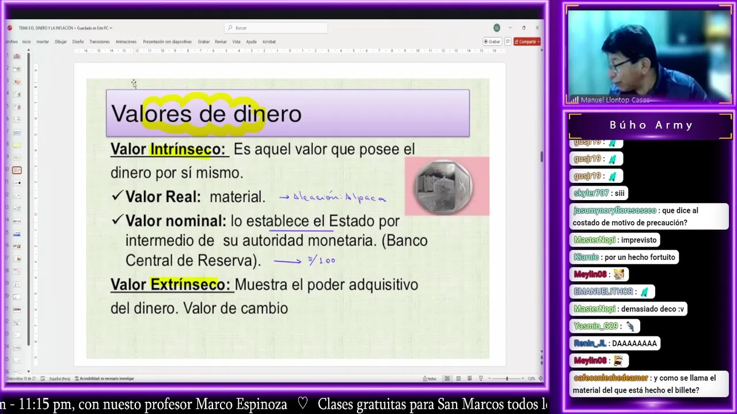Switch to Normal view icon

[447, 378]
